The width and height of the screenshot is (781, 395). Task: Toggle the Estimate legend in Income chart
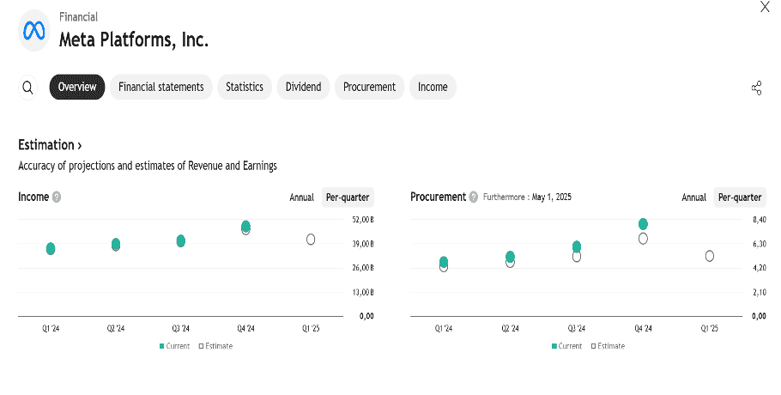[x=215, y=346]
